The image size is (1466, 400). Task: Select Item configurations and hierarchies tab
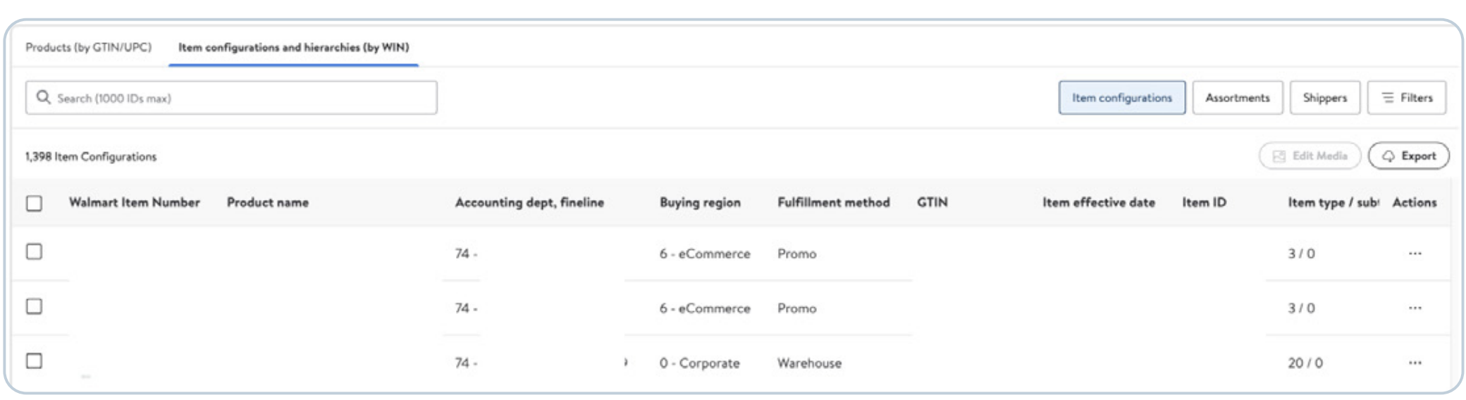tap(293, 47)
